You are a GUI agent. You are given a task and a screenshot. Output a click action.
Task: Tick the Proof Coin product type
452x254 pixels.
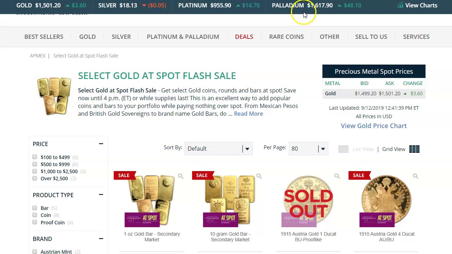click(x=35, y=222)
